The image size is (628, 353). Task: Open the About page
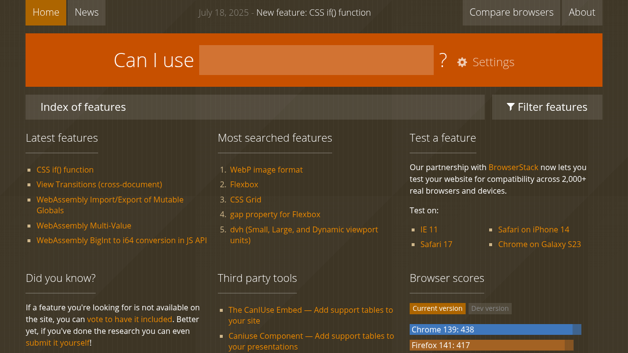coord(582,12)
